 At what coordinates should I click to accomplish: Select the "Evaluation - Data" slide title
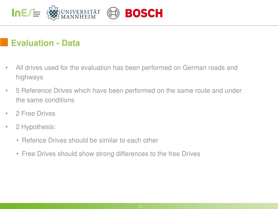click(46, 43)
